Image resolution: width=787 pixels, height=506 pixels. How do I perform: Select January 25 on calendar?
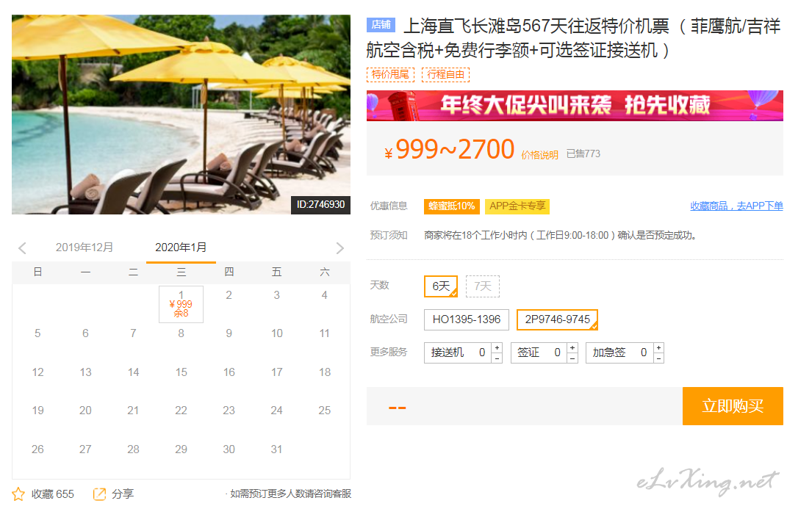(x=325, y=411)
